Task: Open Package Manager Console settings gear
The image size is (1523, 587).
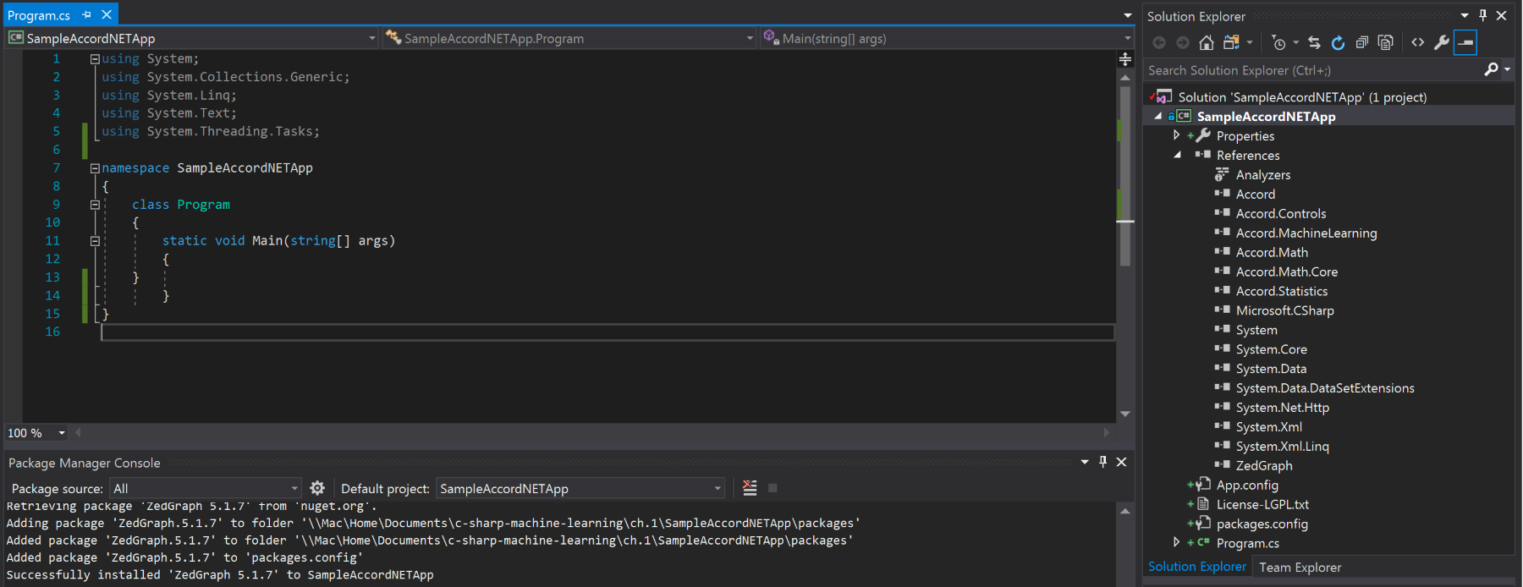Action: (317, 488)
